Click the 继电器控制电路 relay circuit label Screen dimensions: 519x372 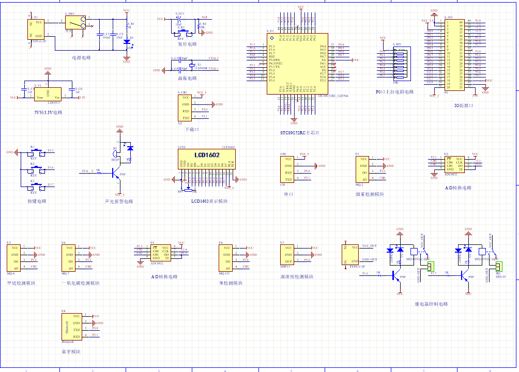[431, 304]
